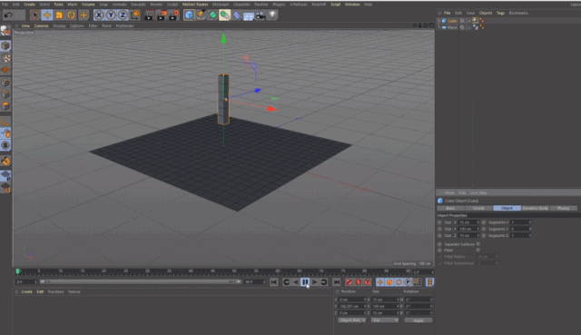The height and width of the screenshot is (335, 581).
Task: Enable Separate Surfaces checkbox
Action: point(478,244)
